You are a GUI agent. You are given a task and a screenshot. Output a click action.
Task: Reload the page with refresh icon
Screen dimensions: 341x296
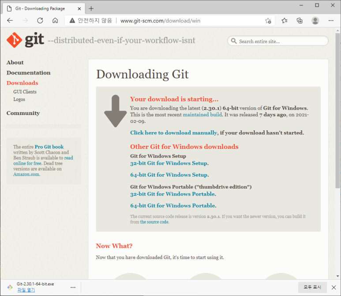[x=40, y=21]
